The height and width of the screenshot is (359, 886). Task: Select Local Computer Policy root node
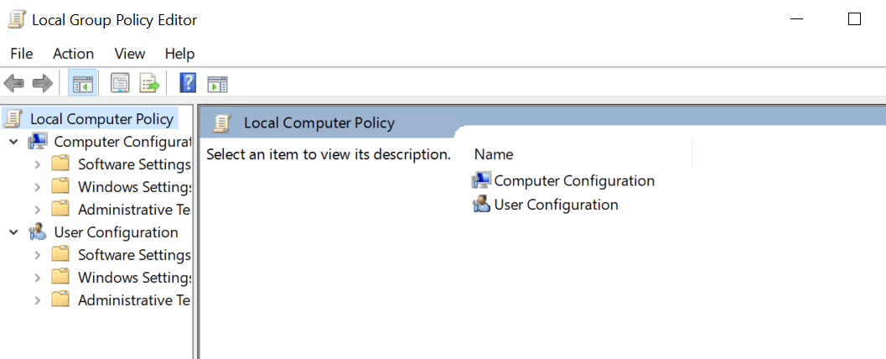point(91,119)
